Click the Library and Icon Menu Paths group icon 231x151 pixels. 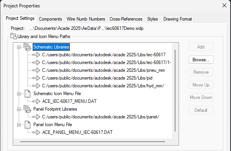point(14,36)
